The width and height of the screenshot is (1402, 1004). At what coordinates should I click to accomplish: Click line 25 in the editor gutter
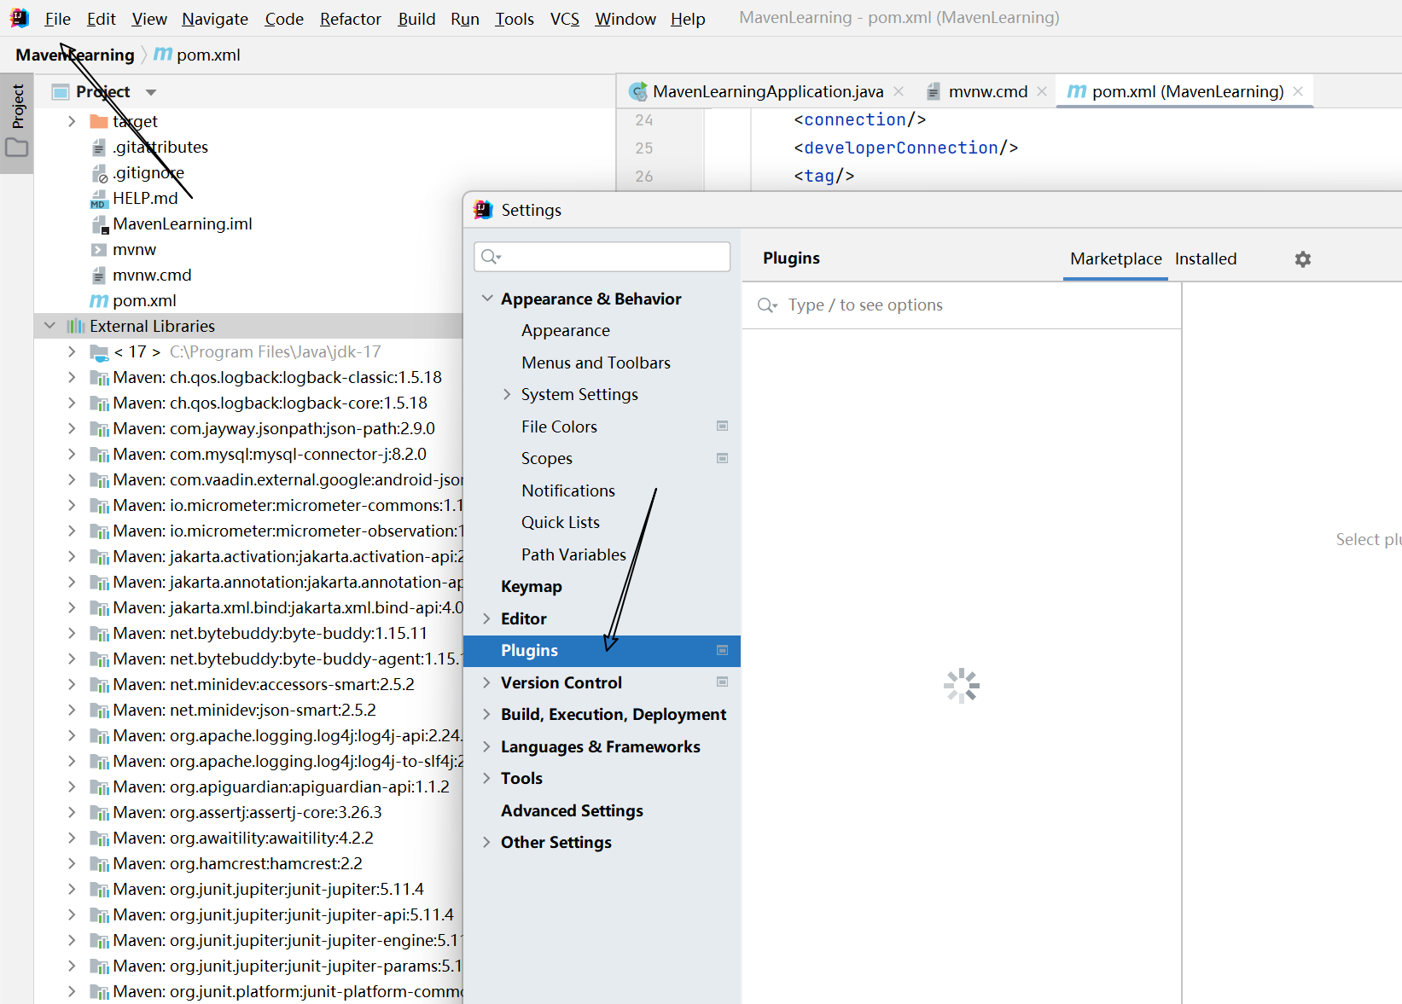644,148
